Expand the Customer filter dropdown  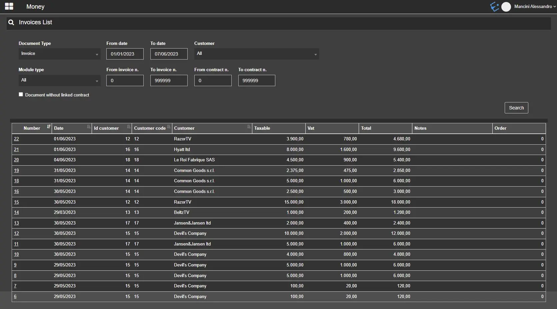pyautogui.click(x=256, y=54)
